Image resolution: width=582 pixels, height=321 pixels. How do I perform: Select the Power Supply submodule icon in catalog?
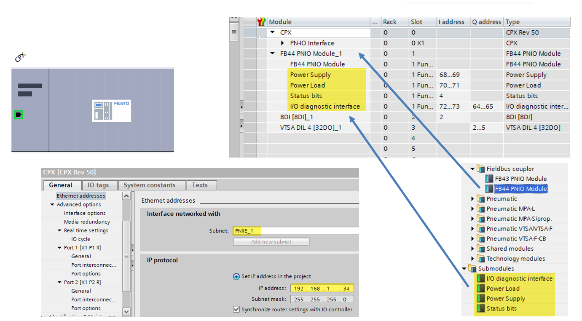click(480, 299)
